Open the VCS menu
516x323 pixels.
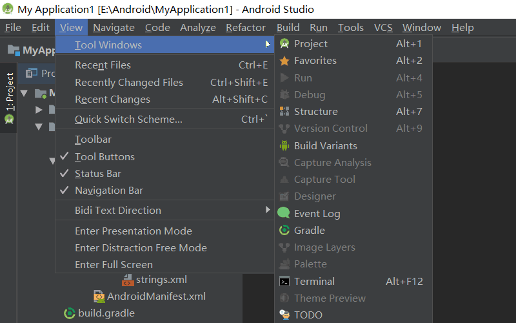pos(383,27)
